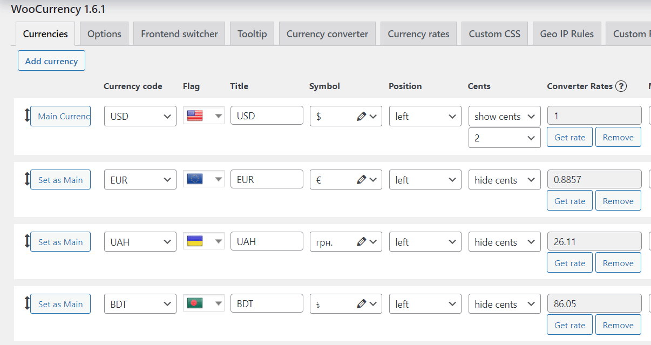
Task: Click the drag handle for the EUR row
Action: point(26,179)
